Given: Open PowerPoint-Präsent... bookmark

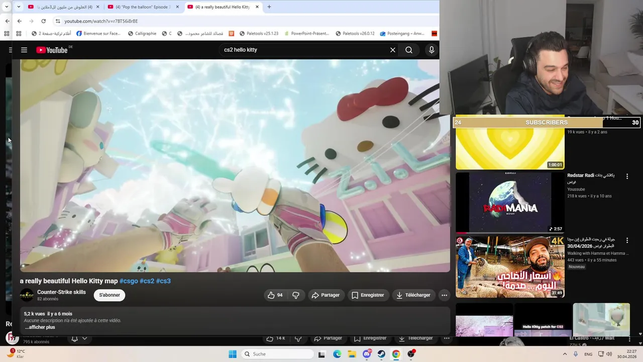Looking at the screenshot, I should (306, 34).
